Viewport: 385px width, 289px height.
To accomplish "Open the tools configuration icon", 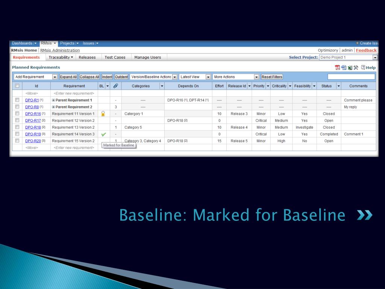I will (x=356, y=68).
